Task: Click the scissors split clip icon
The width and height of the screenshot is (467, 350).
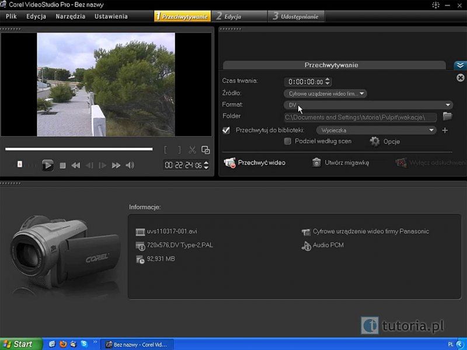Action: [x=192, y=150]
